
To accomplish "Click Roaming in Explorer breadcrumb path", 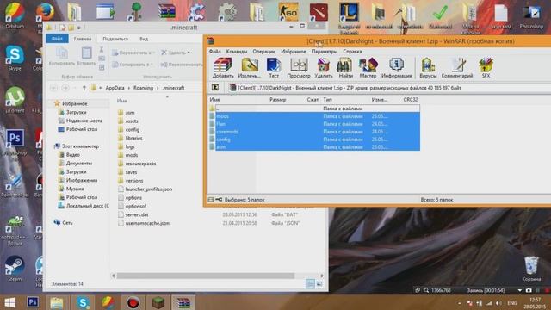I will (143, 88).
